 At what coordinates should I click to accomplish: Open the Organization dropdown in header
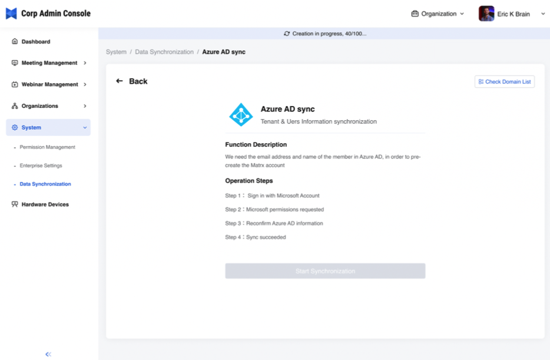tap(438, 14)
